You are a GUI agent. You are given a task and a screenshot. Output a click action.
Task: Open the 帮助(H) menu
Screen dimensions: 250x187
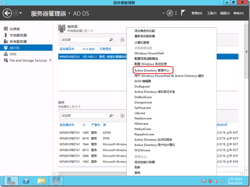pyautogui.click(x=238, y=13)
